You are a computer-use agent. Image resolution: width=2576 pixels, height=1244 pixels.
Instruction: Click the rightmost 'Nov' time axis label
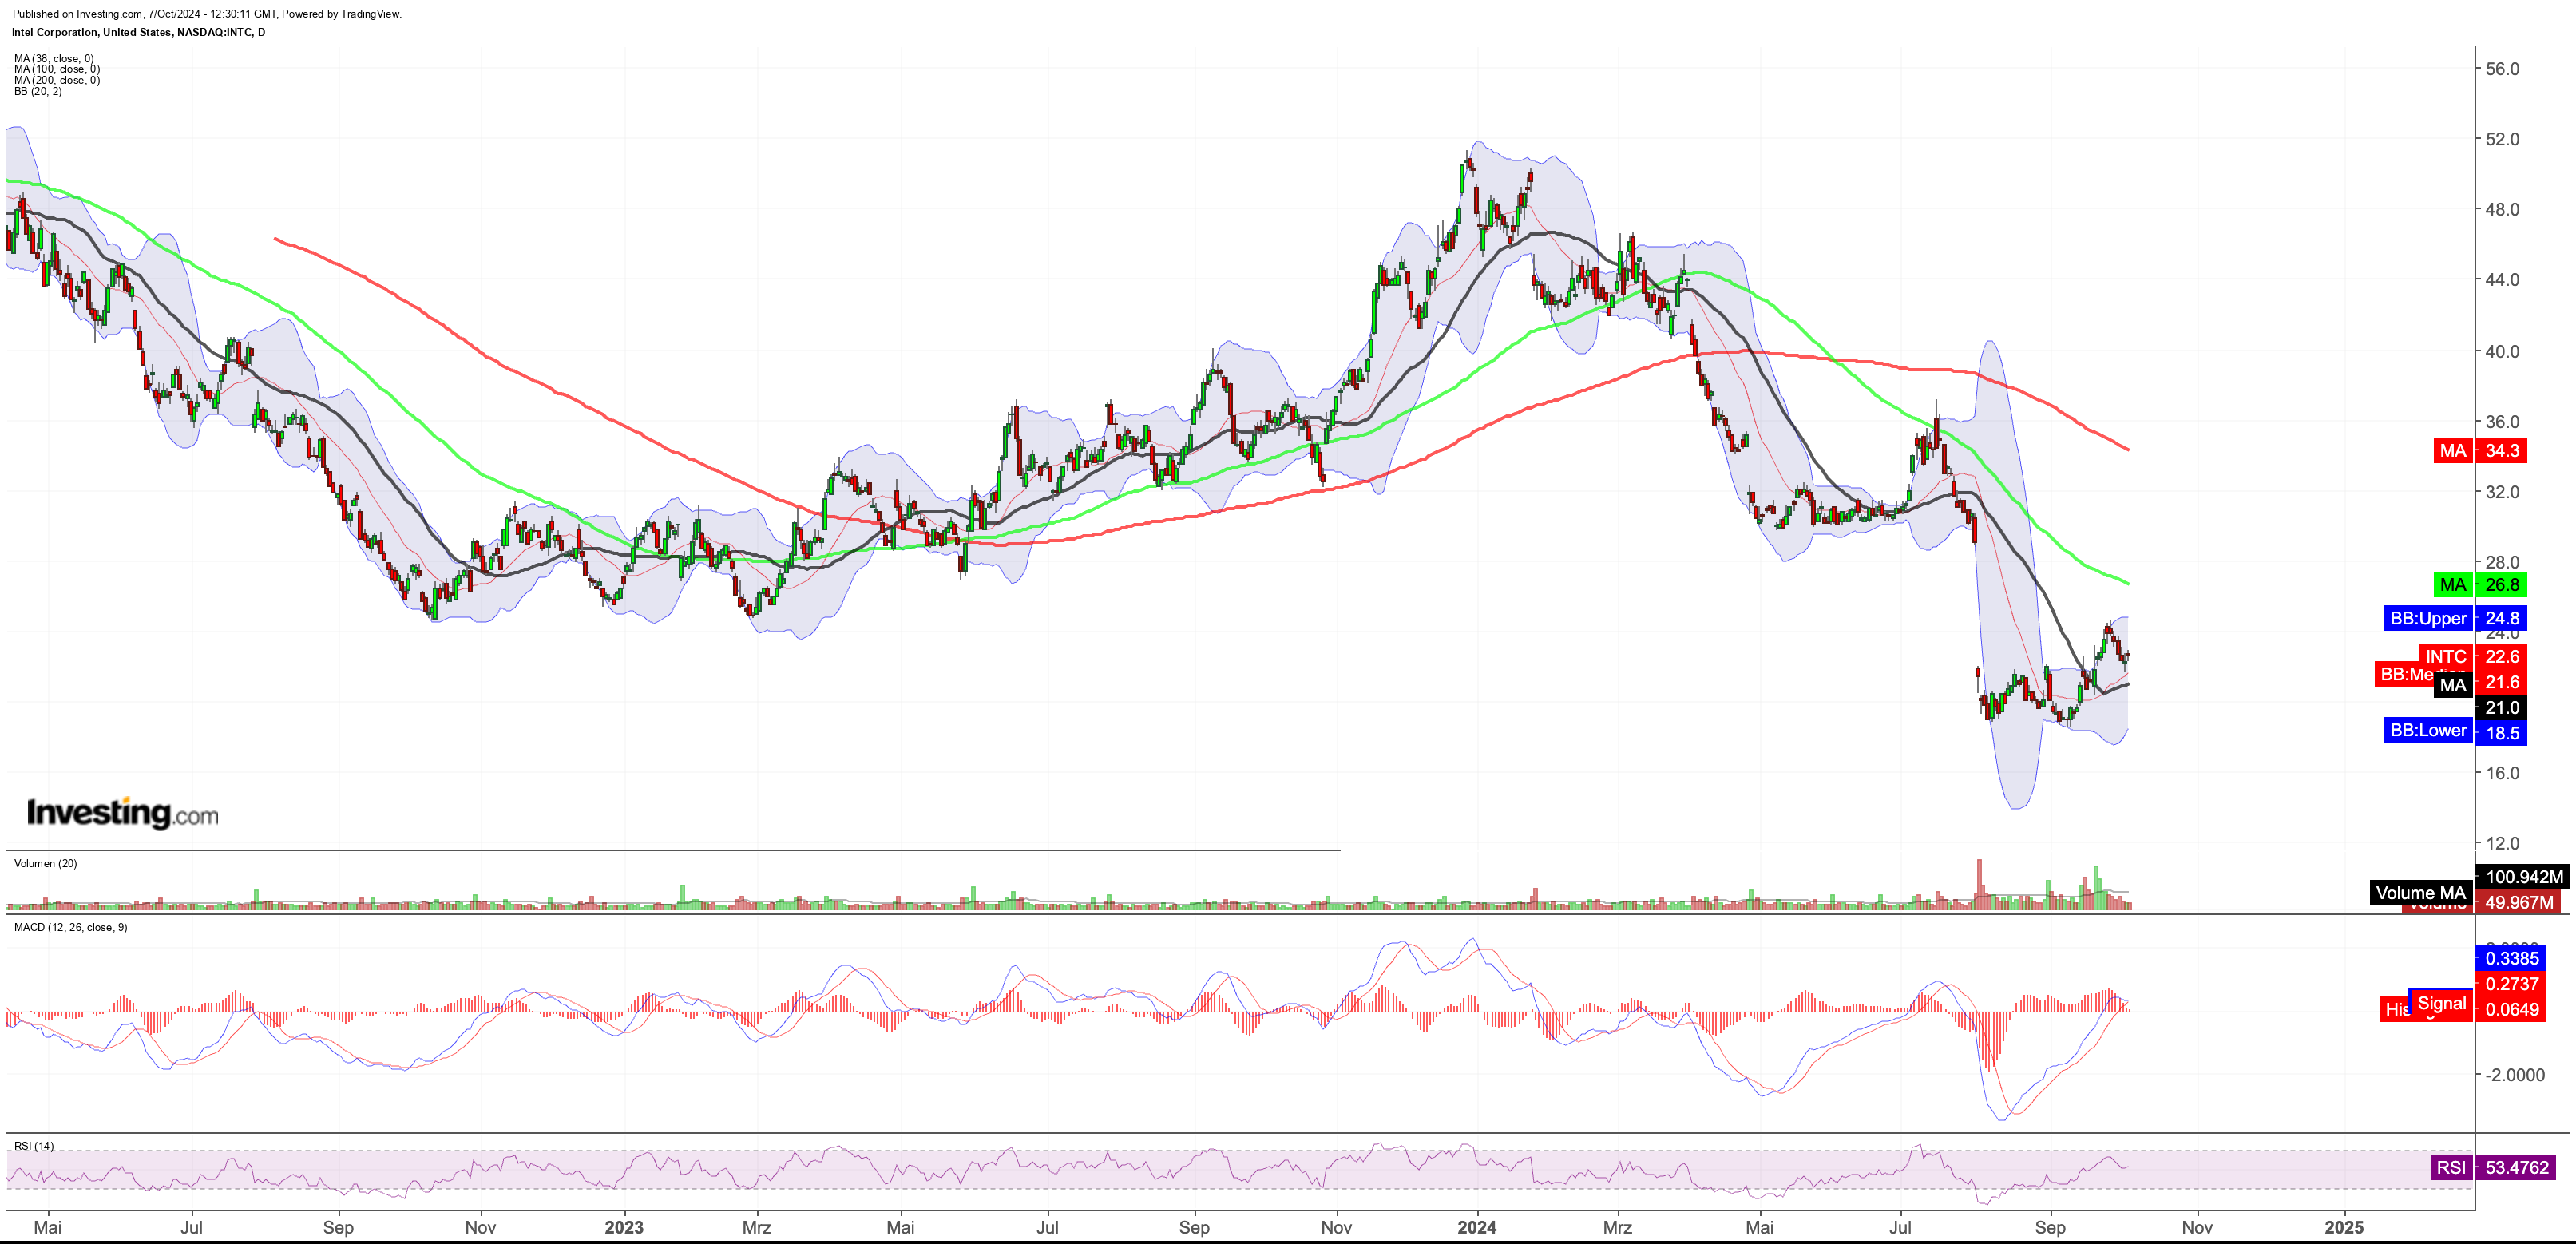tap(2196, 1227)
